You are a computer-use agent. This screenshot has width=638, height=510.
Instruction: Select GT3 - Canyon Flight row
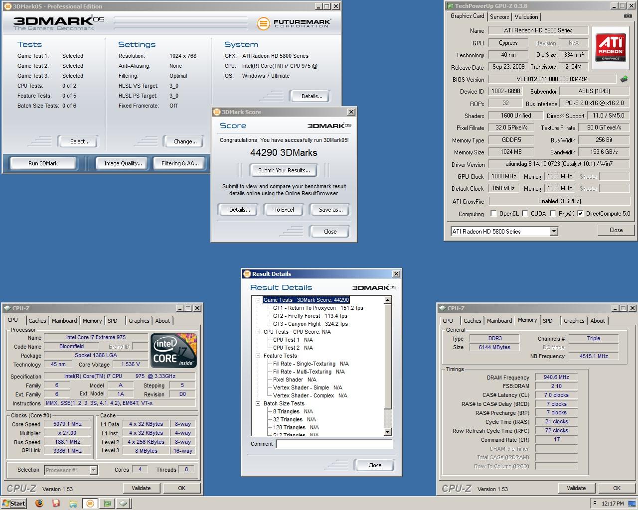(x=310, y=324)
